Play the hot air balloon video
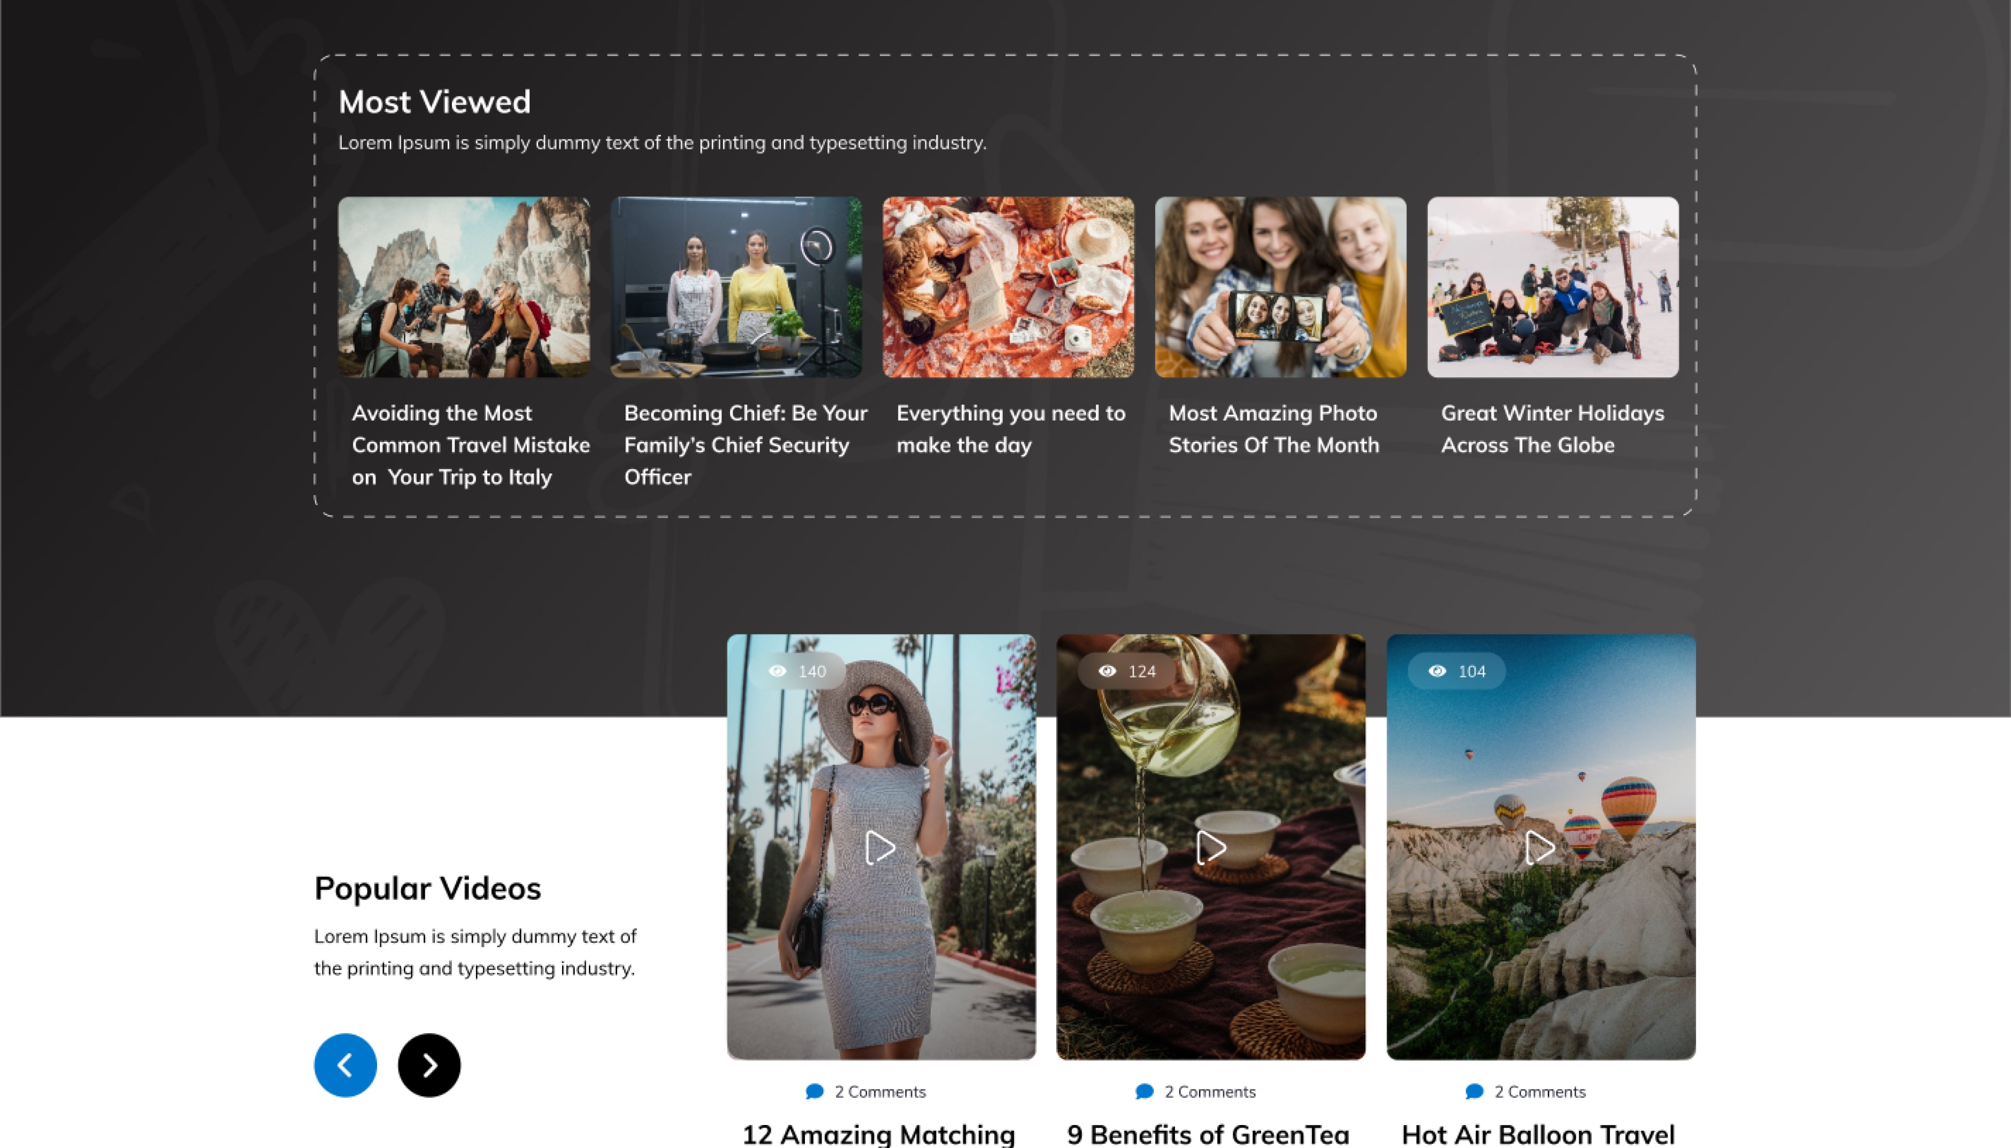The width and height of the screenshot is (2011, 1148). pos(1539,848)
